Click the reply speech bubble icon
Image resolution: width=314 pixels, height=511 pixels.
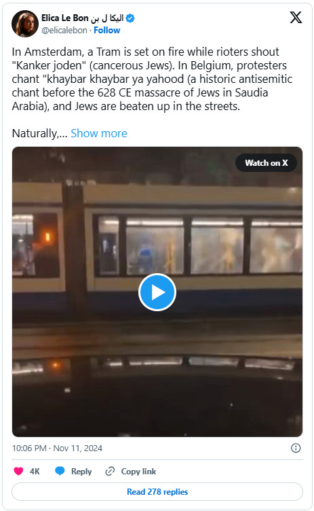click(x=60, y=471)
